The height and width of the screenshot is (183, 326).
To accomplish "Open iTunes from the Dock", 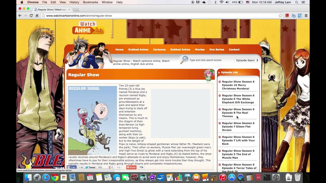I will (x=223, y=177).
